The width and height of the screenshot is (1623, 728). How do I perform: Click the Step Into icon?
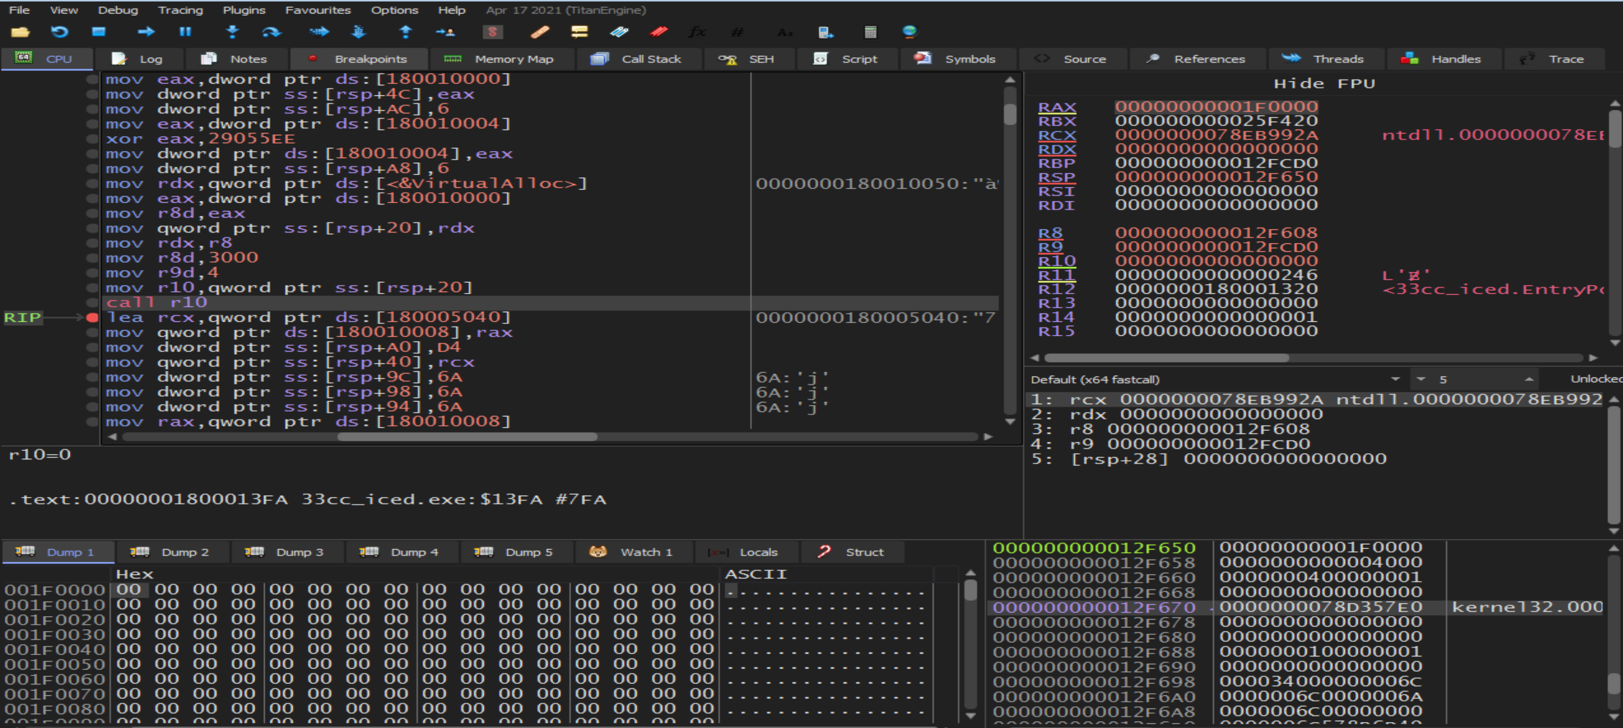tap(232, 32)
